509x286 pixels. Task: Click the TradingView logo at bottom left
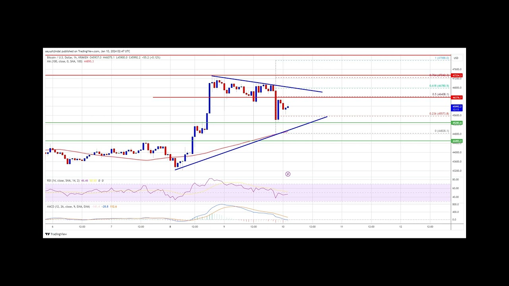tap(56, 234)
